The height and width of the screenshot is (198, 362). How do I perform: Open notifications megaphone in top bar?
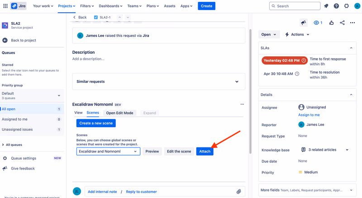[326, 6]
